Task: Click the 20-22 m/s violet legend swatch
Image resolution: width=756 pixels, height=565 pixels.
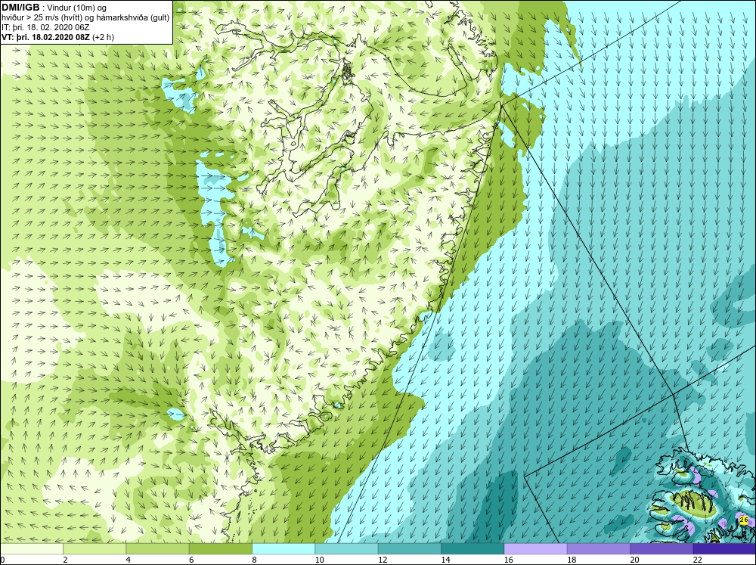Action: [661, 549]
